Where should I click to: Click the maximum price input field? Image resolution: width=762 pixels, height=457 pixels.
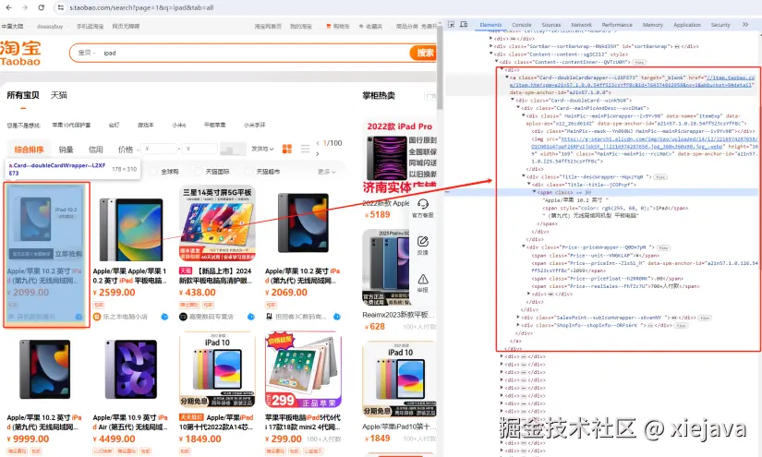(x=200, y=149)
